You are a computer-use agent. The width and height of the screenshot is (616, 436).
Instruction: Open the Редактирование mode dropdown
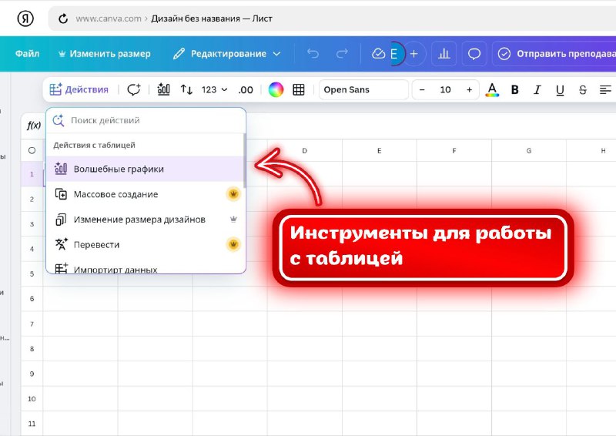[x=227, y=53]
